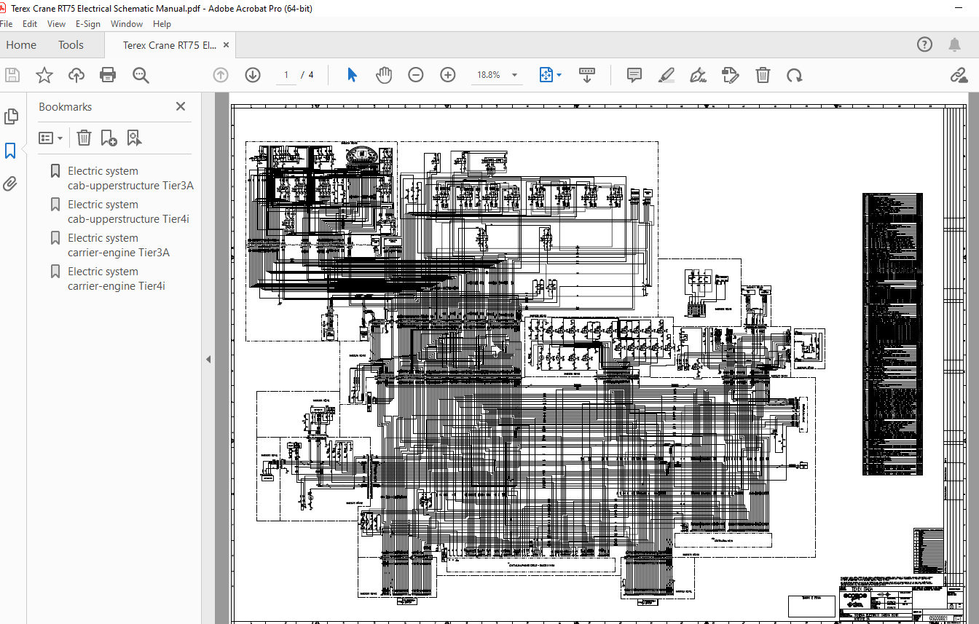The height and width of the screenshot is (624, 979).
Task: Click the Edit stamp tool icon
Action: pos(730,75)
